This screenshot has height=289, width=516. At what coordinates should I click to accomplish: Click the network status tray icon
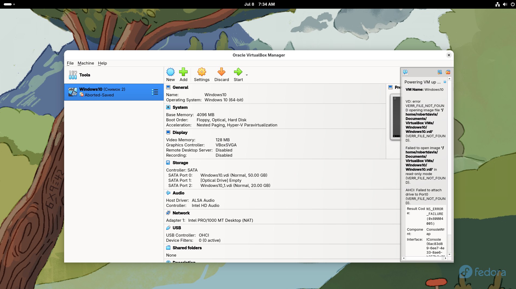(497, 4)
